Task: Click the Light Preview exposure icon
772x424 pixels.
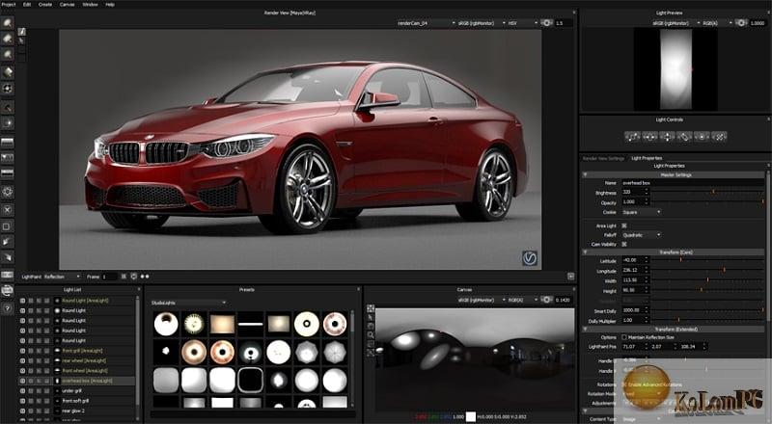Action: coord(740,23)
